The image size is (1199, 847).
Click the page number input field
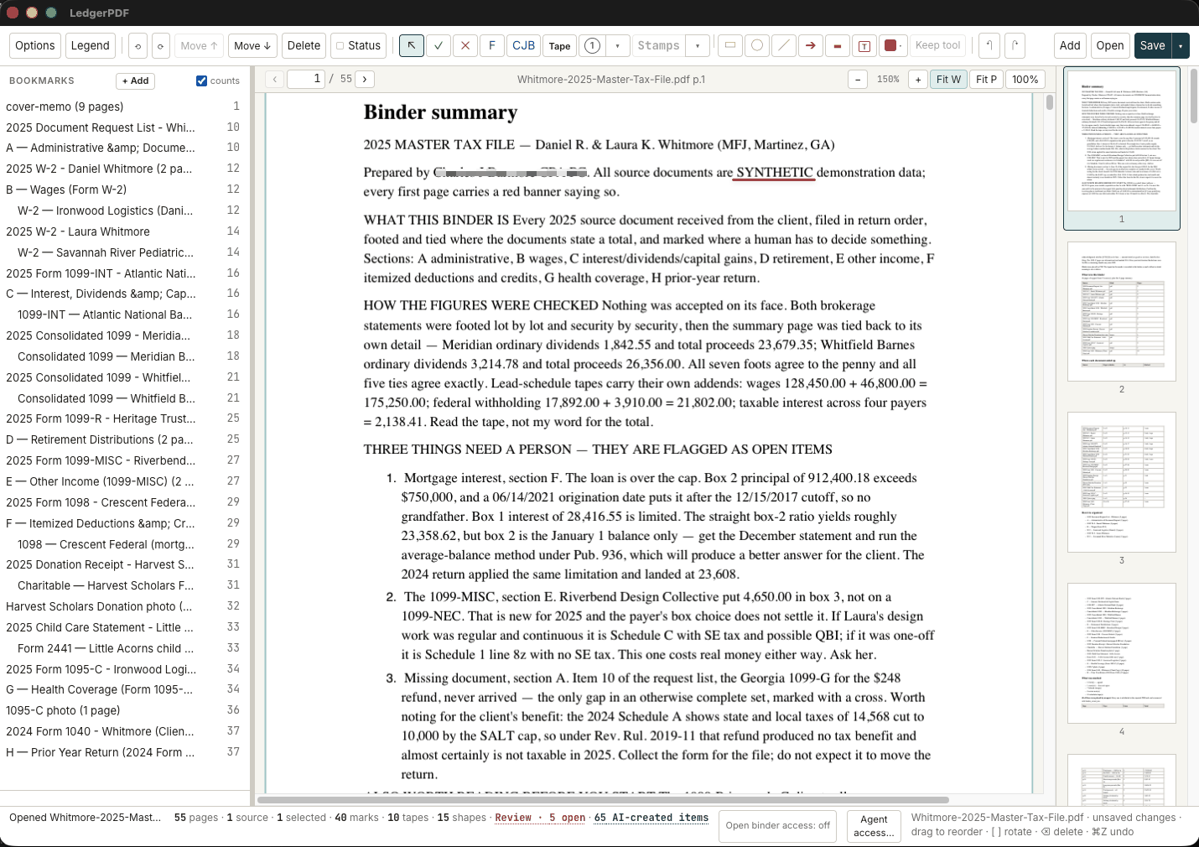tap(306, 79)
